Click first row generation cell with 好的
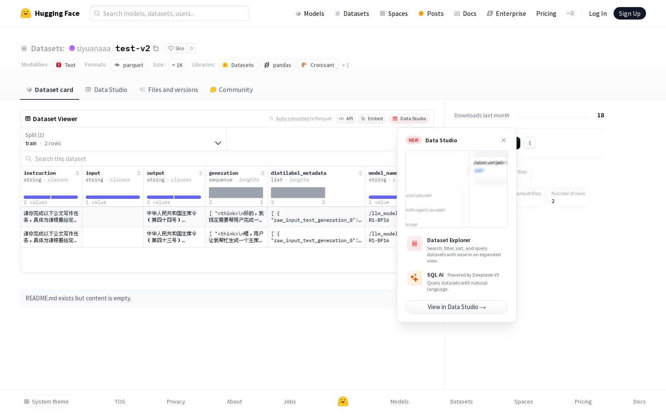This screenshot has width=666, height=416. (x=236, y=217)
